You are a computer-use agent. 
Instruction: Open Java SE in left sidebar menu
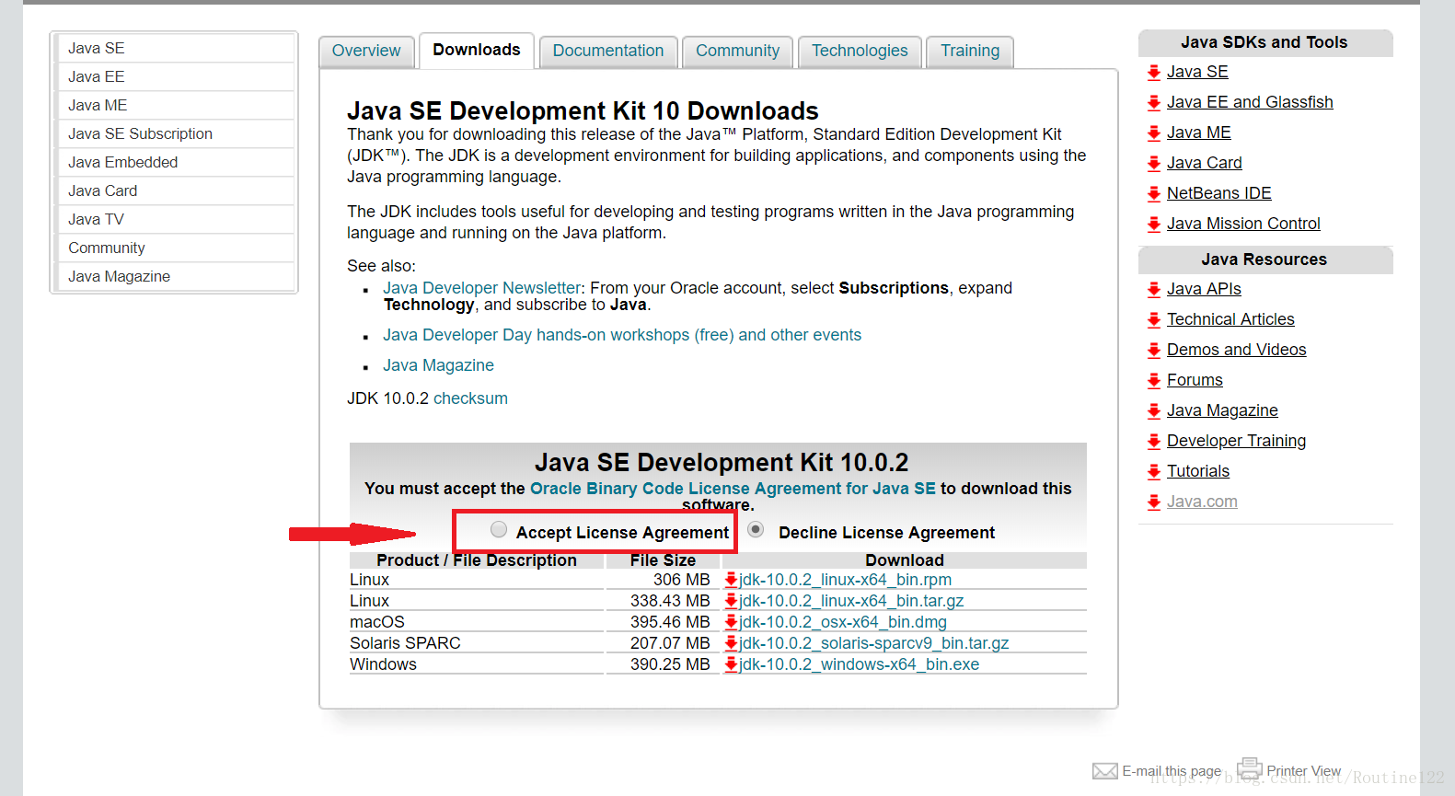pyautogui.click(x=175, y=48)
